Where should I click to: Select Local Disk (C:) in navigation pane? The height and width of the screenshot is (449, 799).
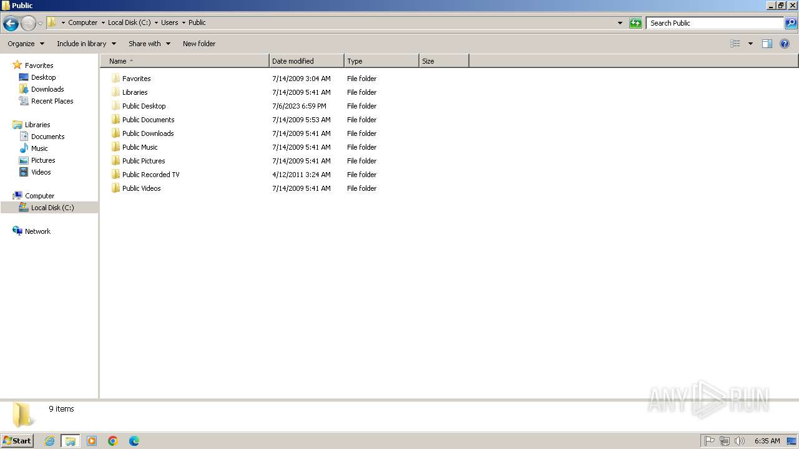pos(49,208)
